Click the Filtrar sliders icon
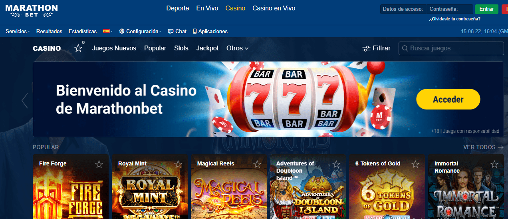The height and width of the screenshot is (219, 508). point(366,48)
